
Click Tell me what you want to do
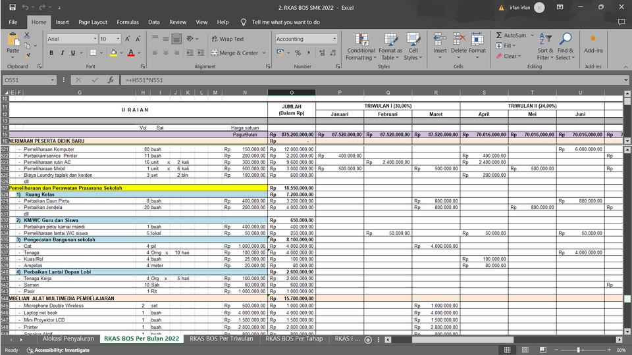(x=285, y=22)
